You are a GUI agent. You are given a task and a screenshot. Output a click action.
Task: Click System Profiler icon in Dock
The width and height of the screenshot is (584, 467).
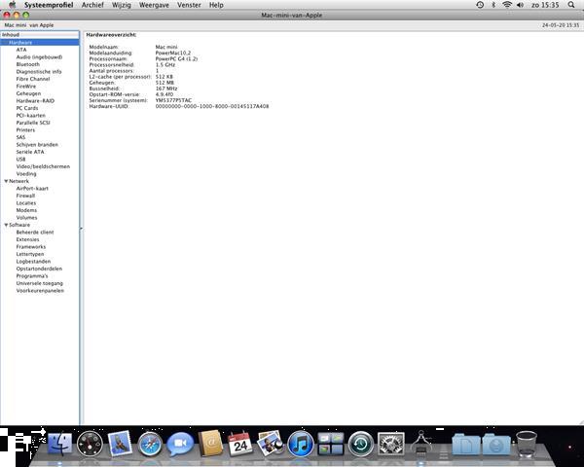click(x=421, y=444)
